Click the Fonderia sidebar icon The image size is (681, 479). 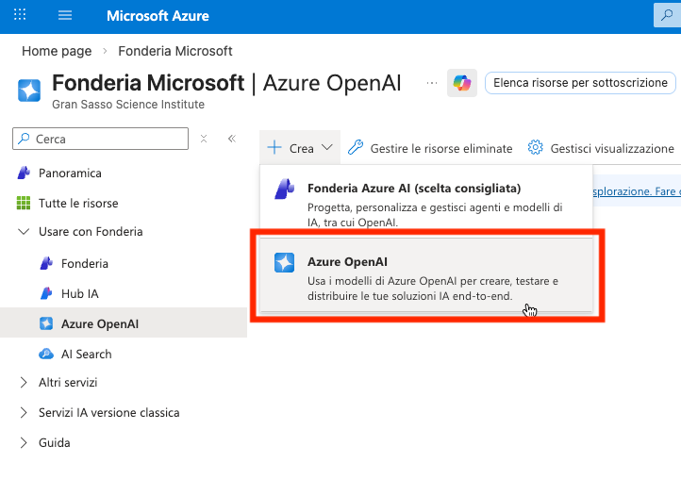(46, 263)
